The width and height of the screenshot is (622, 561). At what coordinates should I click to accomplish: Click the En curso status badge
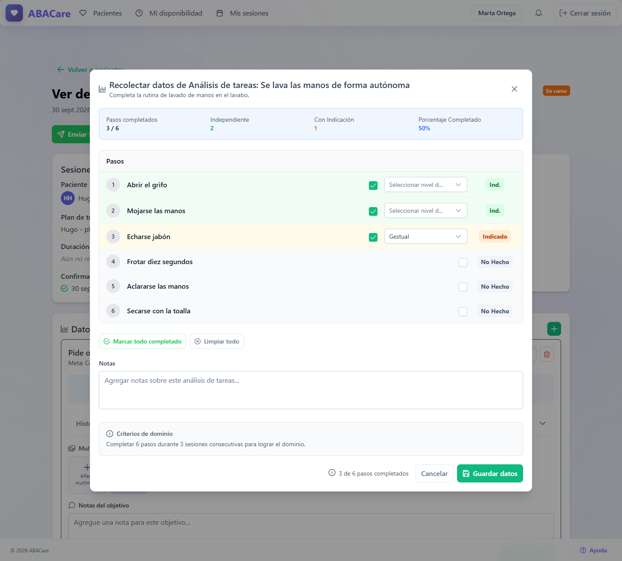pos(556,91)
